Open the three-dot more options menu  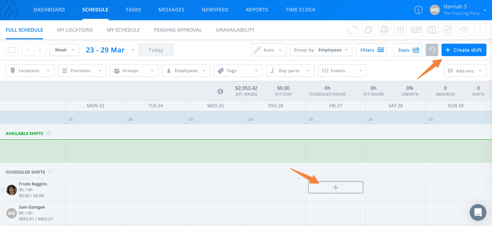480,29
